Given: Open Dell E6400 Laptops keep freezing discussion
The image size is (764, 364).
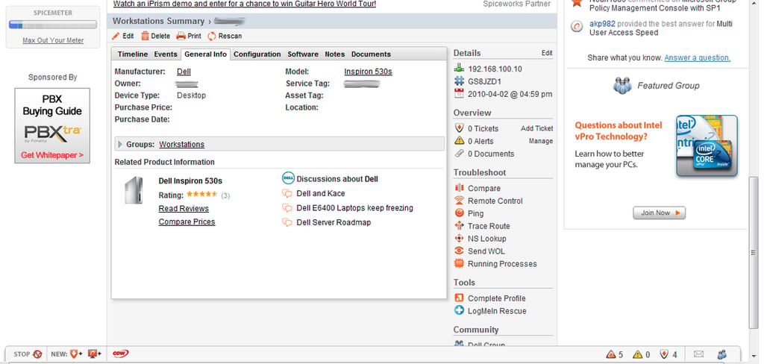Looking at the screenshot, I should (354, 208).
